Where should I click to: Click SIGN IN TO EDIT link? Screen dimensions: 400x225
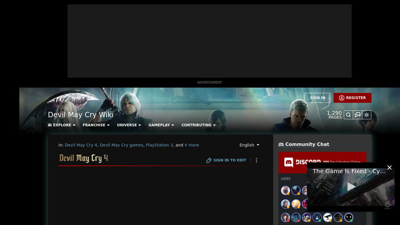coord(226,160)
